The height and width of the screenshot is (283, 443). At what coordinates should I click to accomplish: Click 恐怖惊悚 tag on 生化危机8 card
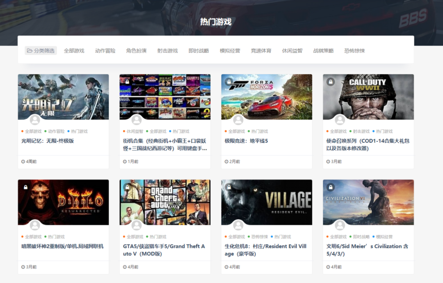coord(260,237)
